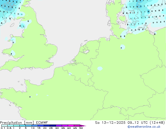Click the above-50 mm arrow tip of legend
166x129 pixels.
tap(83, 126)
